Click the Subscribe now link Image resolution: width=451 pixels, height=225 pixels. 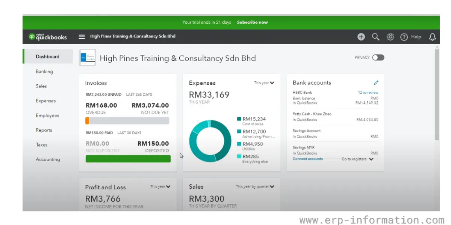253,22
